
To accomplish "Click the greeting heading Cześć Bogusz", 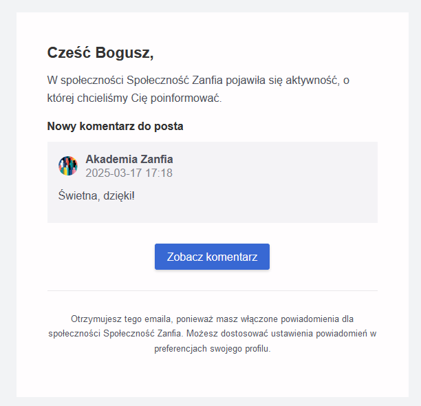I will (x=100, y=53).
